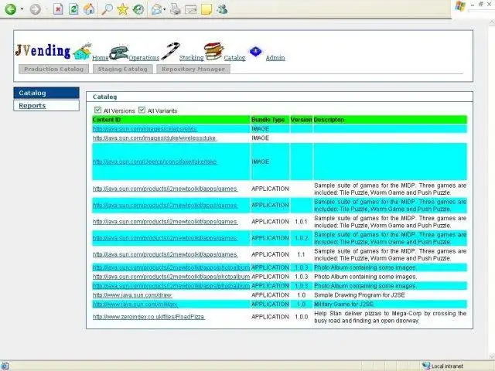The height and width of the screenshot is (371, 495).
Task: Click the version 1.0.2 cell
Action: click(x=301, y=238)
